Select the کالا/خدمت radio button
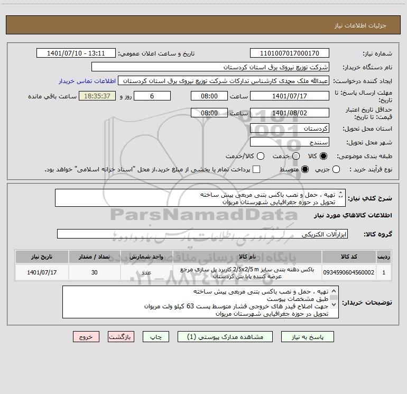This screenshot has height=394, width=407. [x=261, y=156]
